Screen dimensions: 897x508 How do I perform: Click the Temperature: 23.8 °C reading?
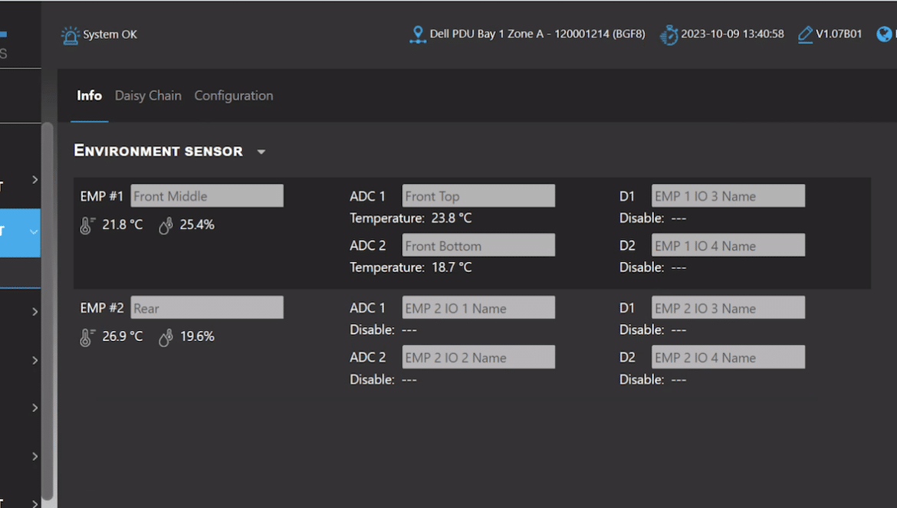coord(411,218)
